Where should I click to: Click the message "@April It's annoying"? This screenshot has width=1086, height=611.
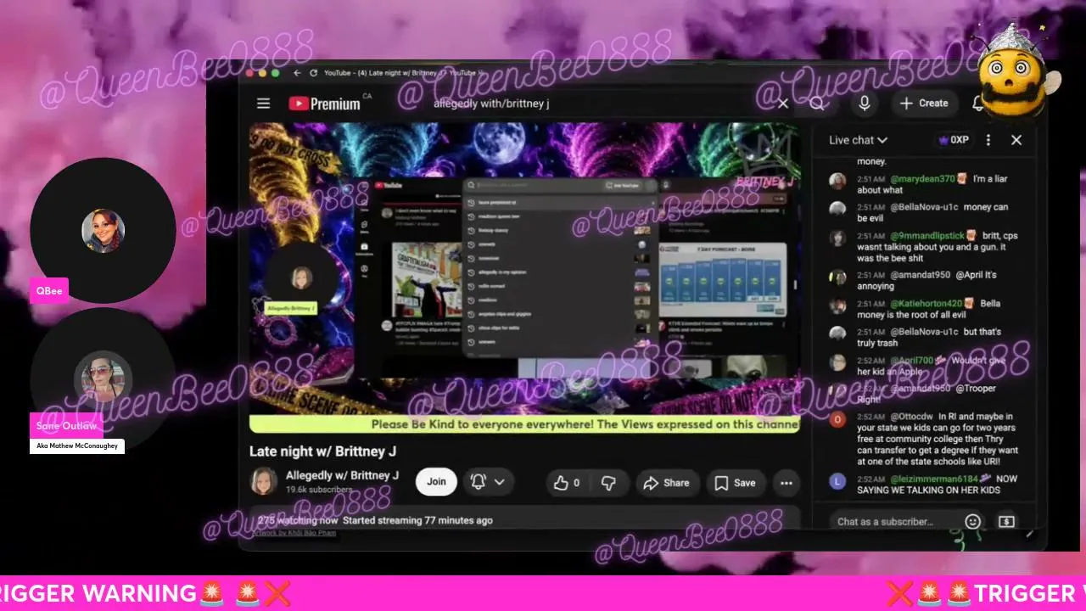(926, 280)
